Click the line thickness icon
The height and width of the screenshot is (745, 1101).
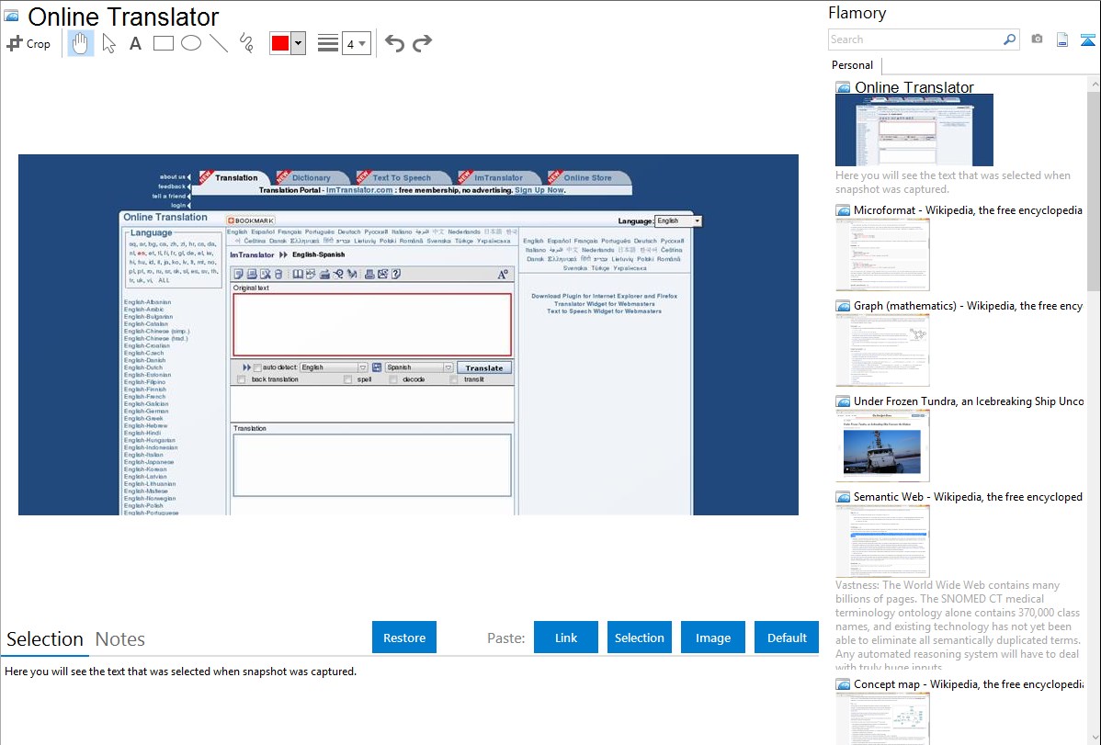tap(328, 43)
